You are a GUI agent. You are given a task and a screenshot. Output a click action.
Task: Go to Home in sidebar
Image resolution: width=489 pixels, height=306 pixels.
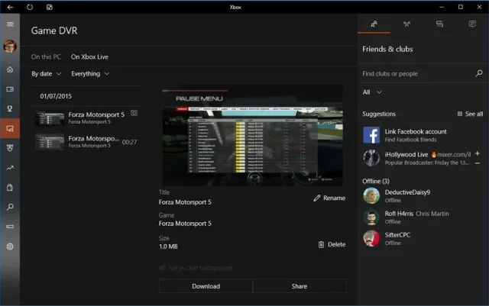click(x=10, y=69)
